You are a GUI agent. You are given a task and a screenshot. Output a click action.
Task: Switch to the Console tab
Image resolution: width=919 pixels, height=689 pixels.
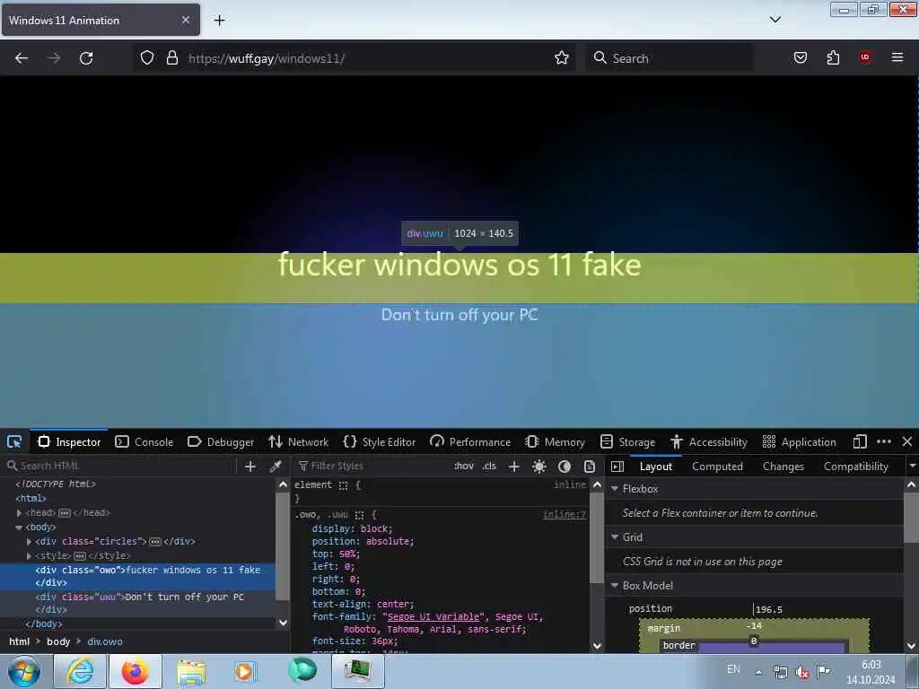point(144,441)
